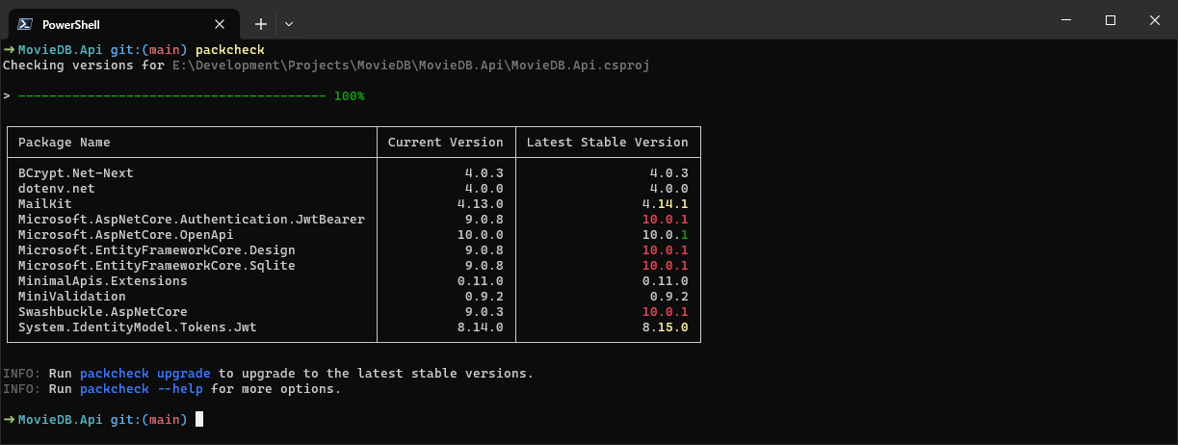Click MiniValidation latest version 0.9.2
Image resolution: width=1178 pixels, height=445 pixels.
pos(669,297)
